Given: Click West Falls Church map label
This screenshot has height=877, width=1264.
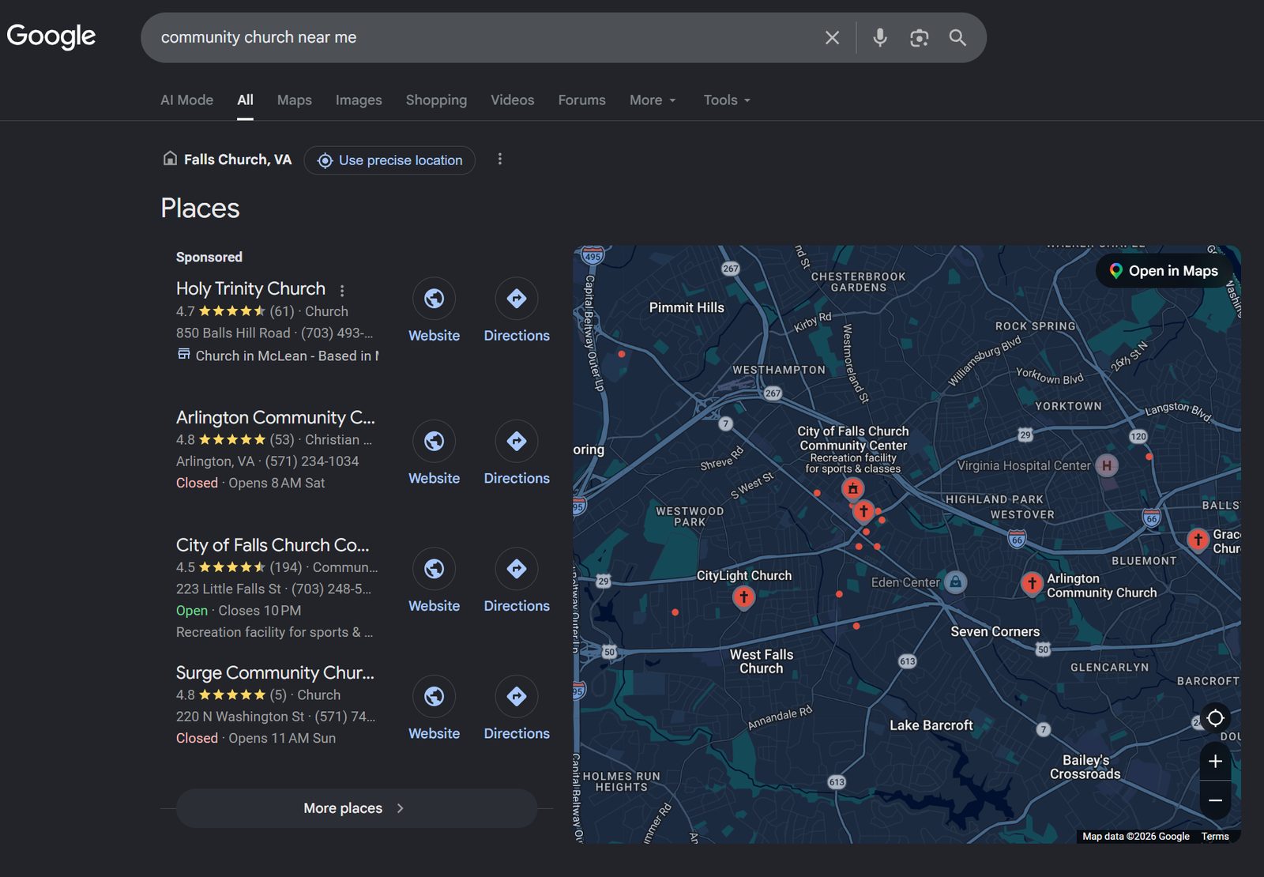Looking at the screenshot, I should (762, 661).
